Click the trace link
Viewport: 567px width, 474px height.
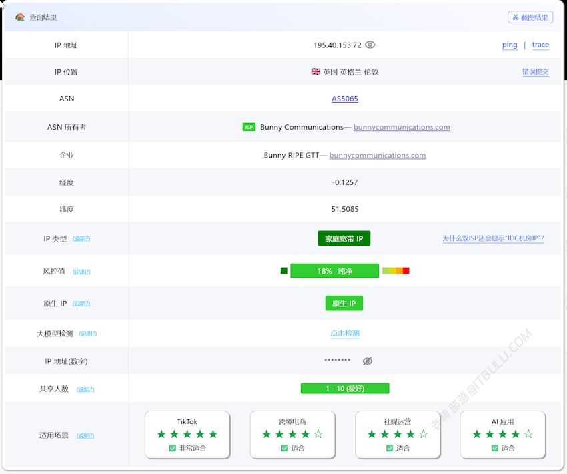[x=540, y=45]
